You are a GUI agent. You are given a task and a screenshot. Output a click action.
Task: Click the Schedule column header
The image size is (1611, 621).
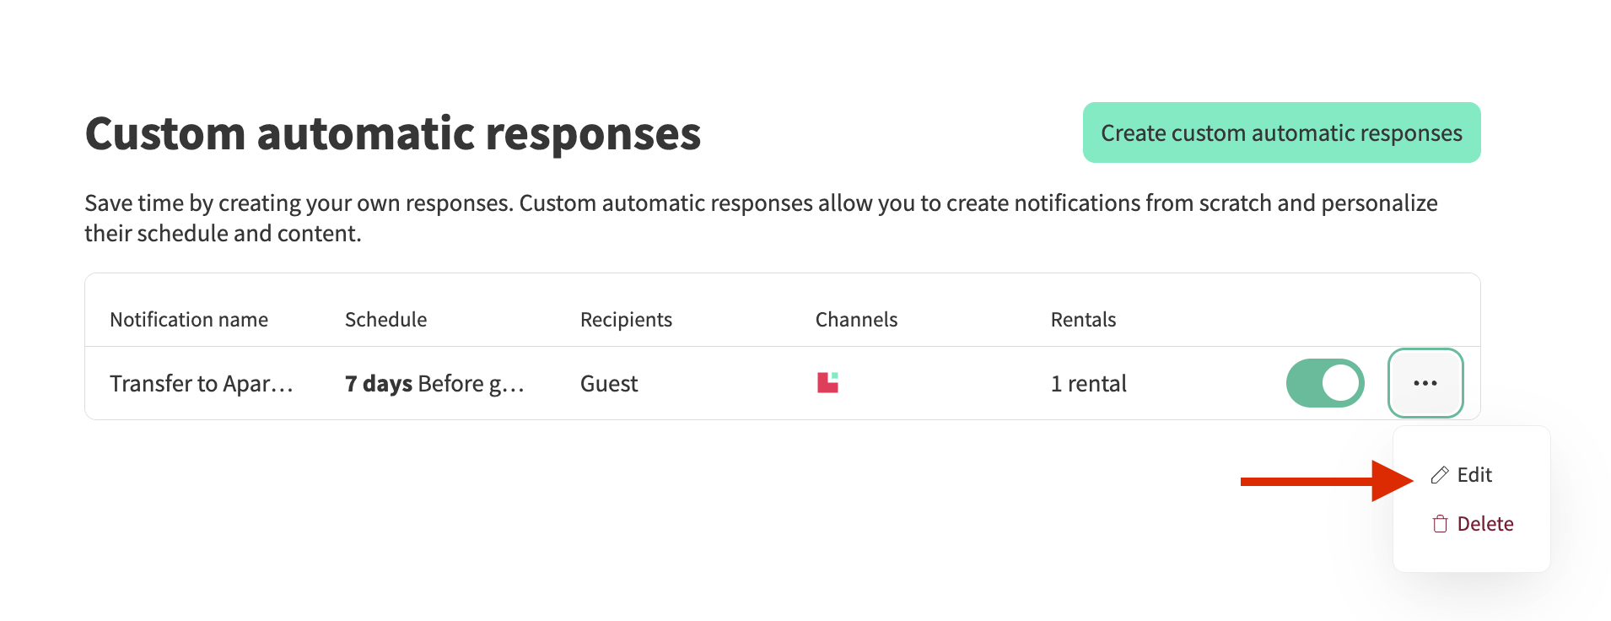click(385, 320)
